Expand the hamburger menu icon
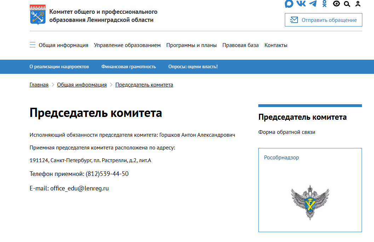 [33, 45]
